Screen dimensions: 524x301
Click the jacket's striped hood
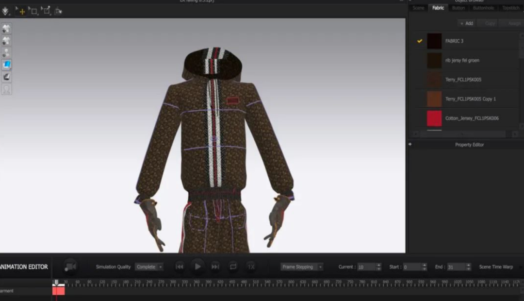[x=213, y=63]
